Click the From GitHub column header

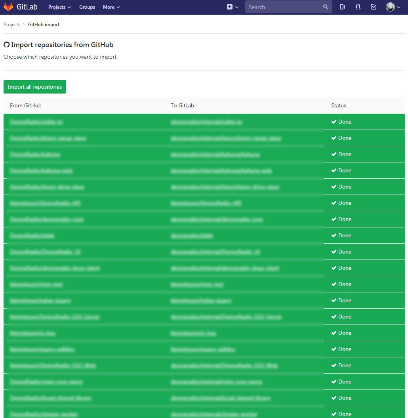(26, 105)
